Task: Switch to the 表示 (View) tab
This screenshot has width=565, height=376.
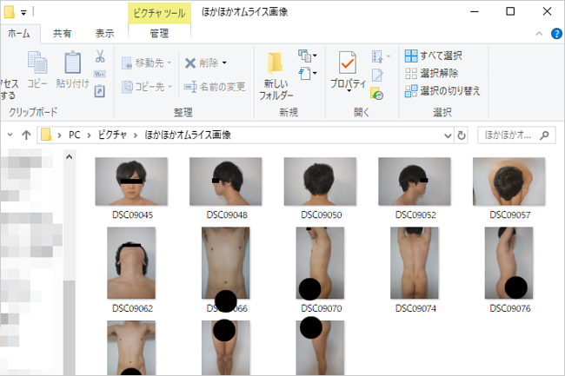Action: click(104, 34)
